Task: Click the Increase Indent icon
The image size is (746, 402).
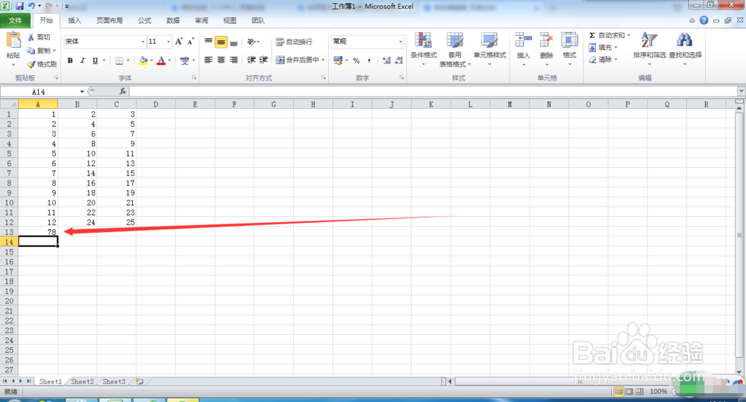Action: coord(263,60)
